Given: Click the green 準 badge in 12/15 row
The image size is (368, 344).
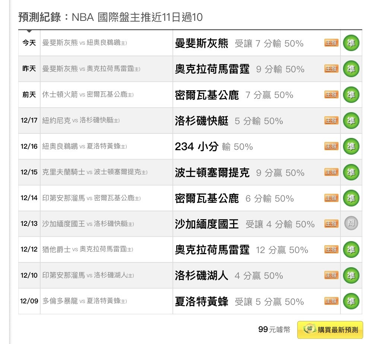Looking at the screenshot, I should tap(351, 172).
